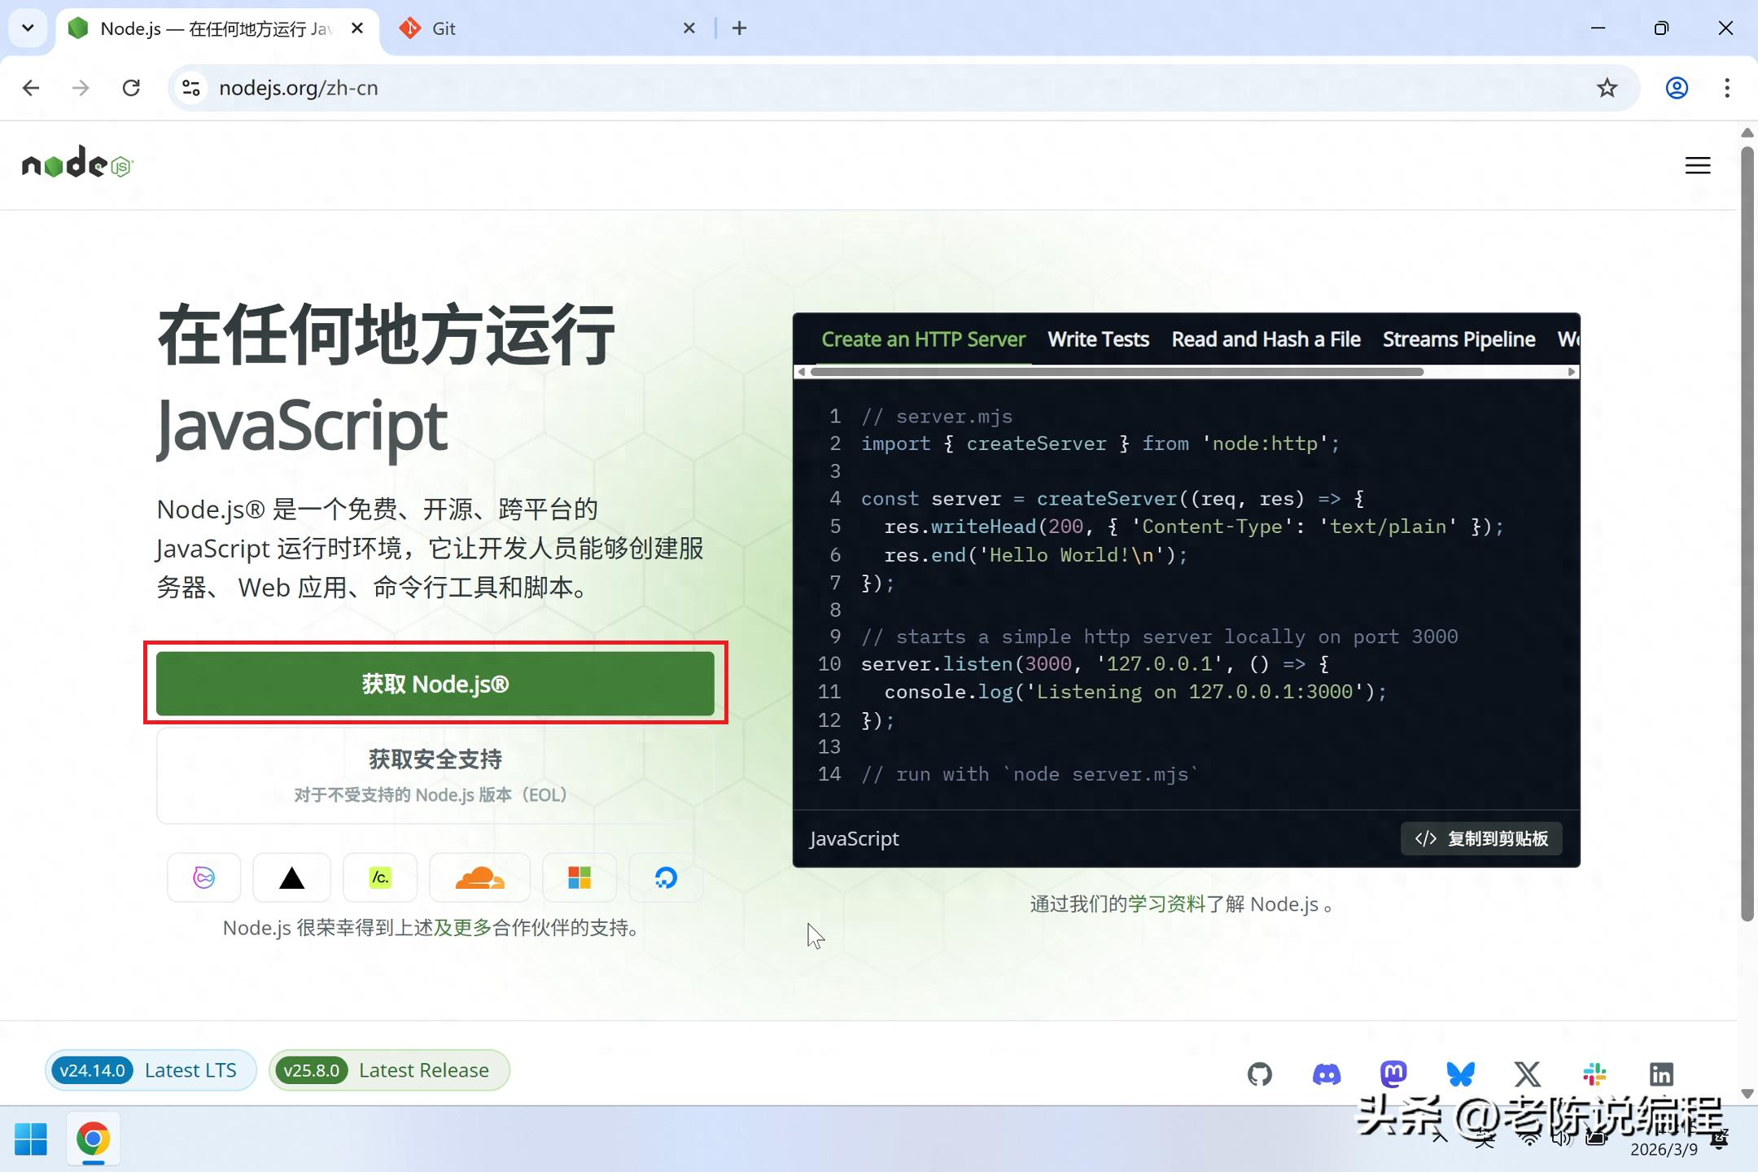Open the v24.14.0 Latest LTS link
Viewport: 1758px width, 1172px height.
(x=150, y=1070)
